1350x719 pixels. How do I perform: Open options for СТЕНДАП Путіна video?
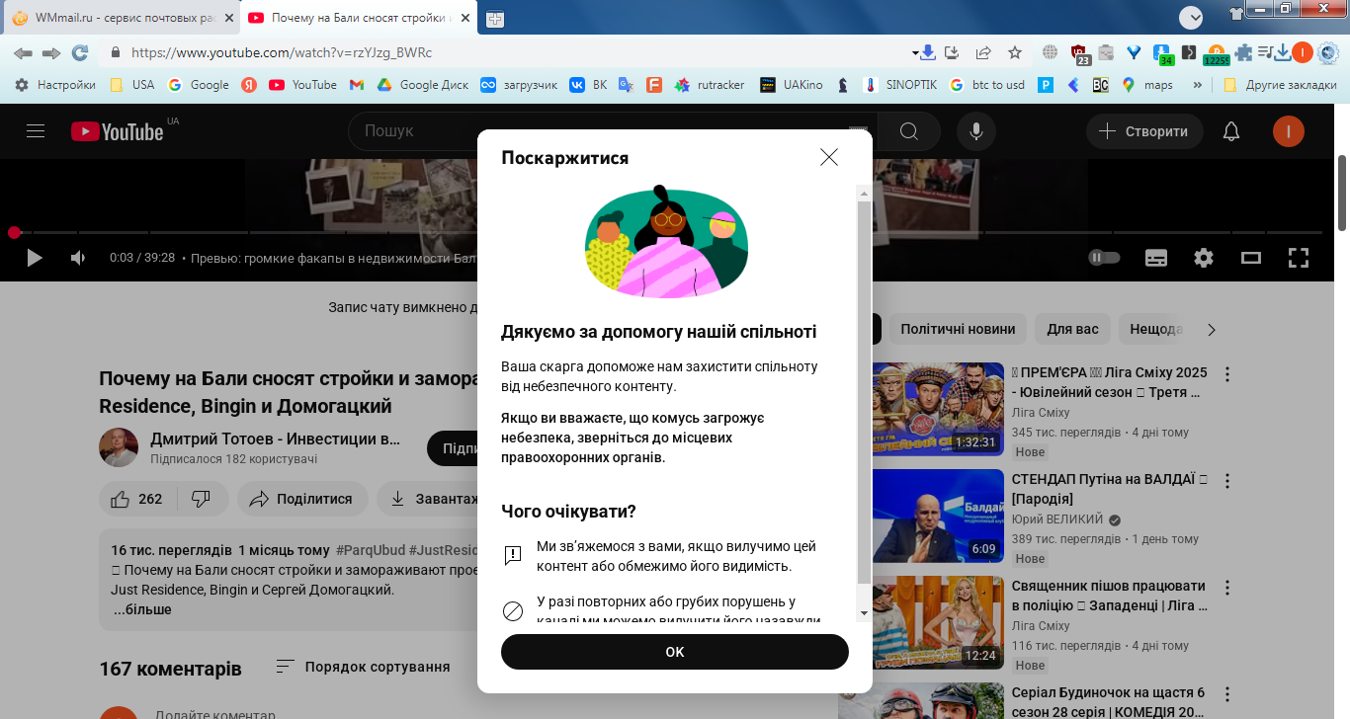point(1227,481)
